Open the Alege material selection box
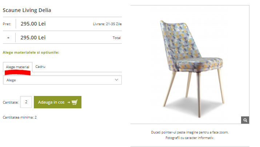Image resolution: width=260 pixels, height=147 pixels. pos(62,80)
